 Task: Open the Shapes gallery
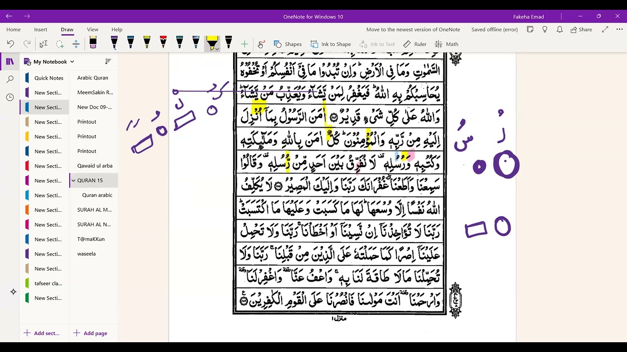click(x=288, y=44)
